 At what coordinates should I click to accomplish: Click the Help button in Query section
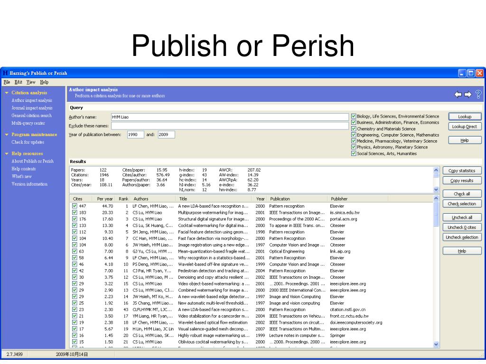pos(465,140)
